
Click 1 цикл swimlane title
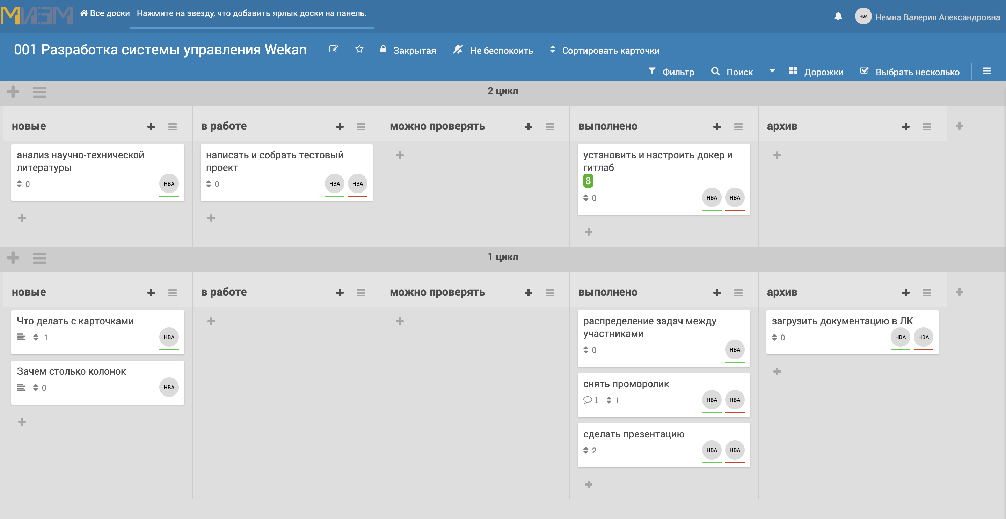pyautogui.click(x=503, y=257)
